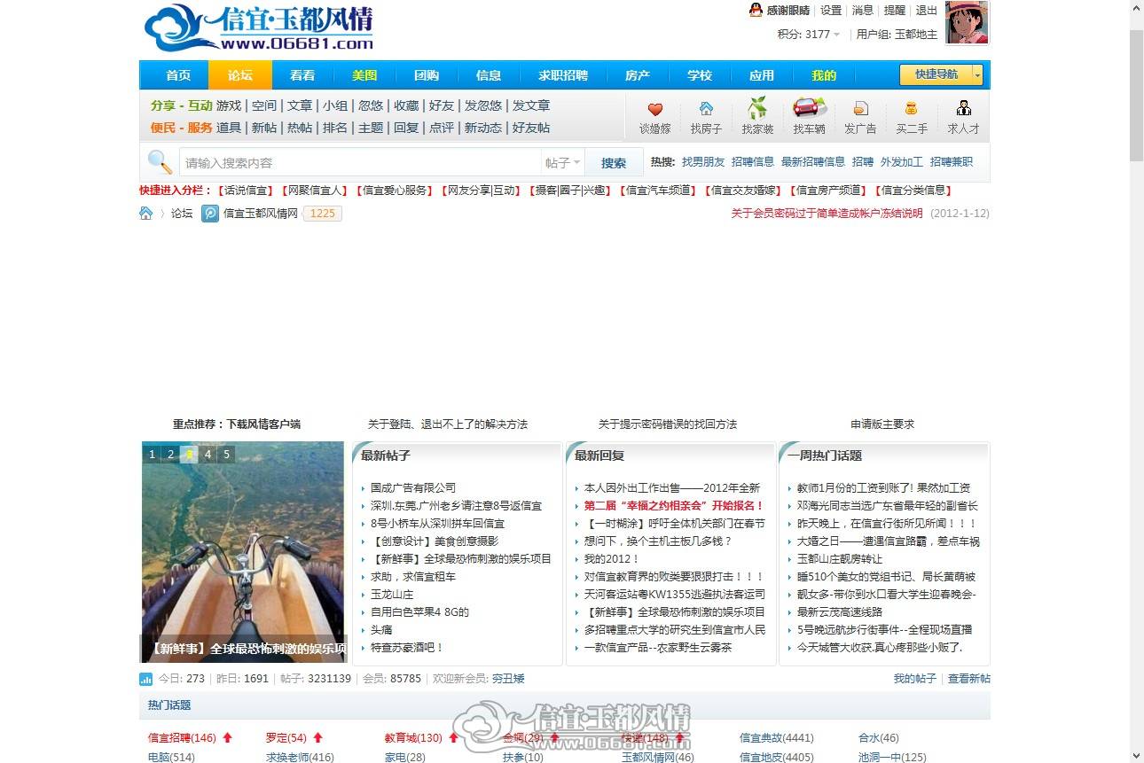The image size is (1144, 763).
Task: Focus the 请输入搜索内容 search field
Action: point(360,163)
